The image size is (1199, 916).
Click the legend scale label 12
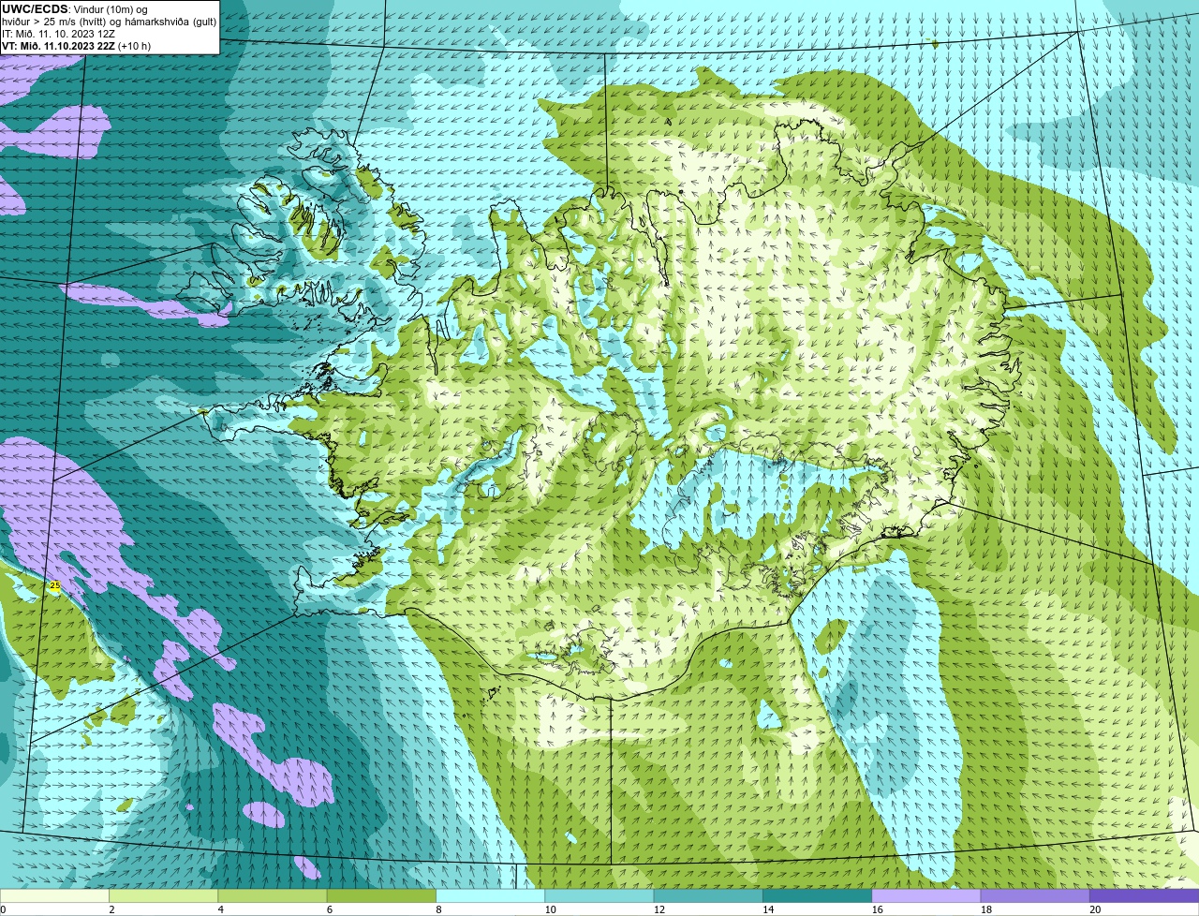[659, 909]
